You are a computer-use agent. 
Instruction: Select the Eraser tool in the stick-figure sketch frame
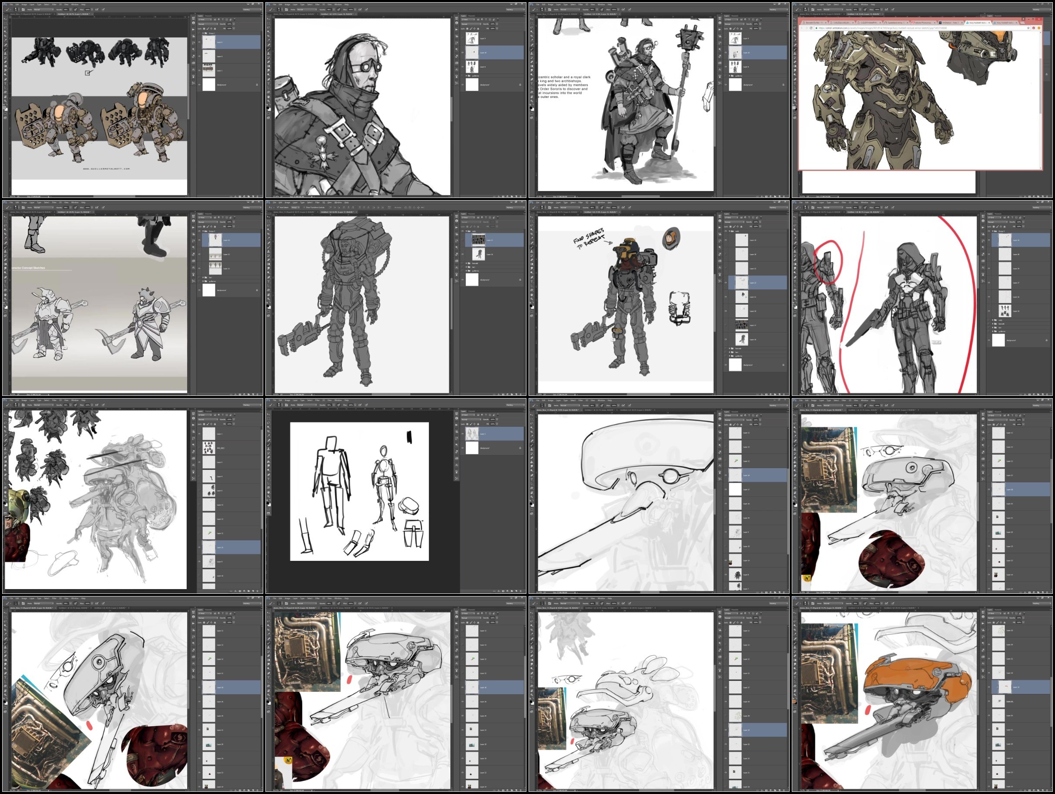click(268, 457)
